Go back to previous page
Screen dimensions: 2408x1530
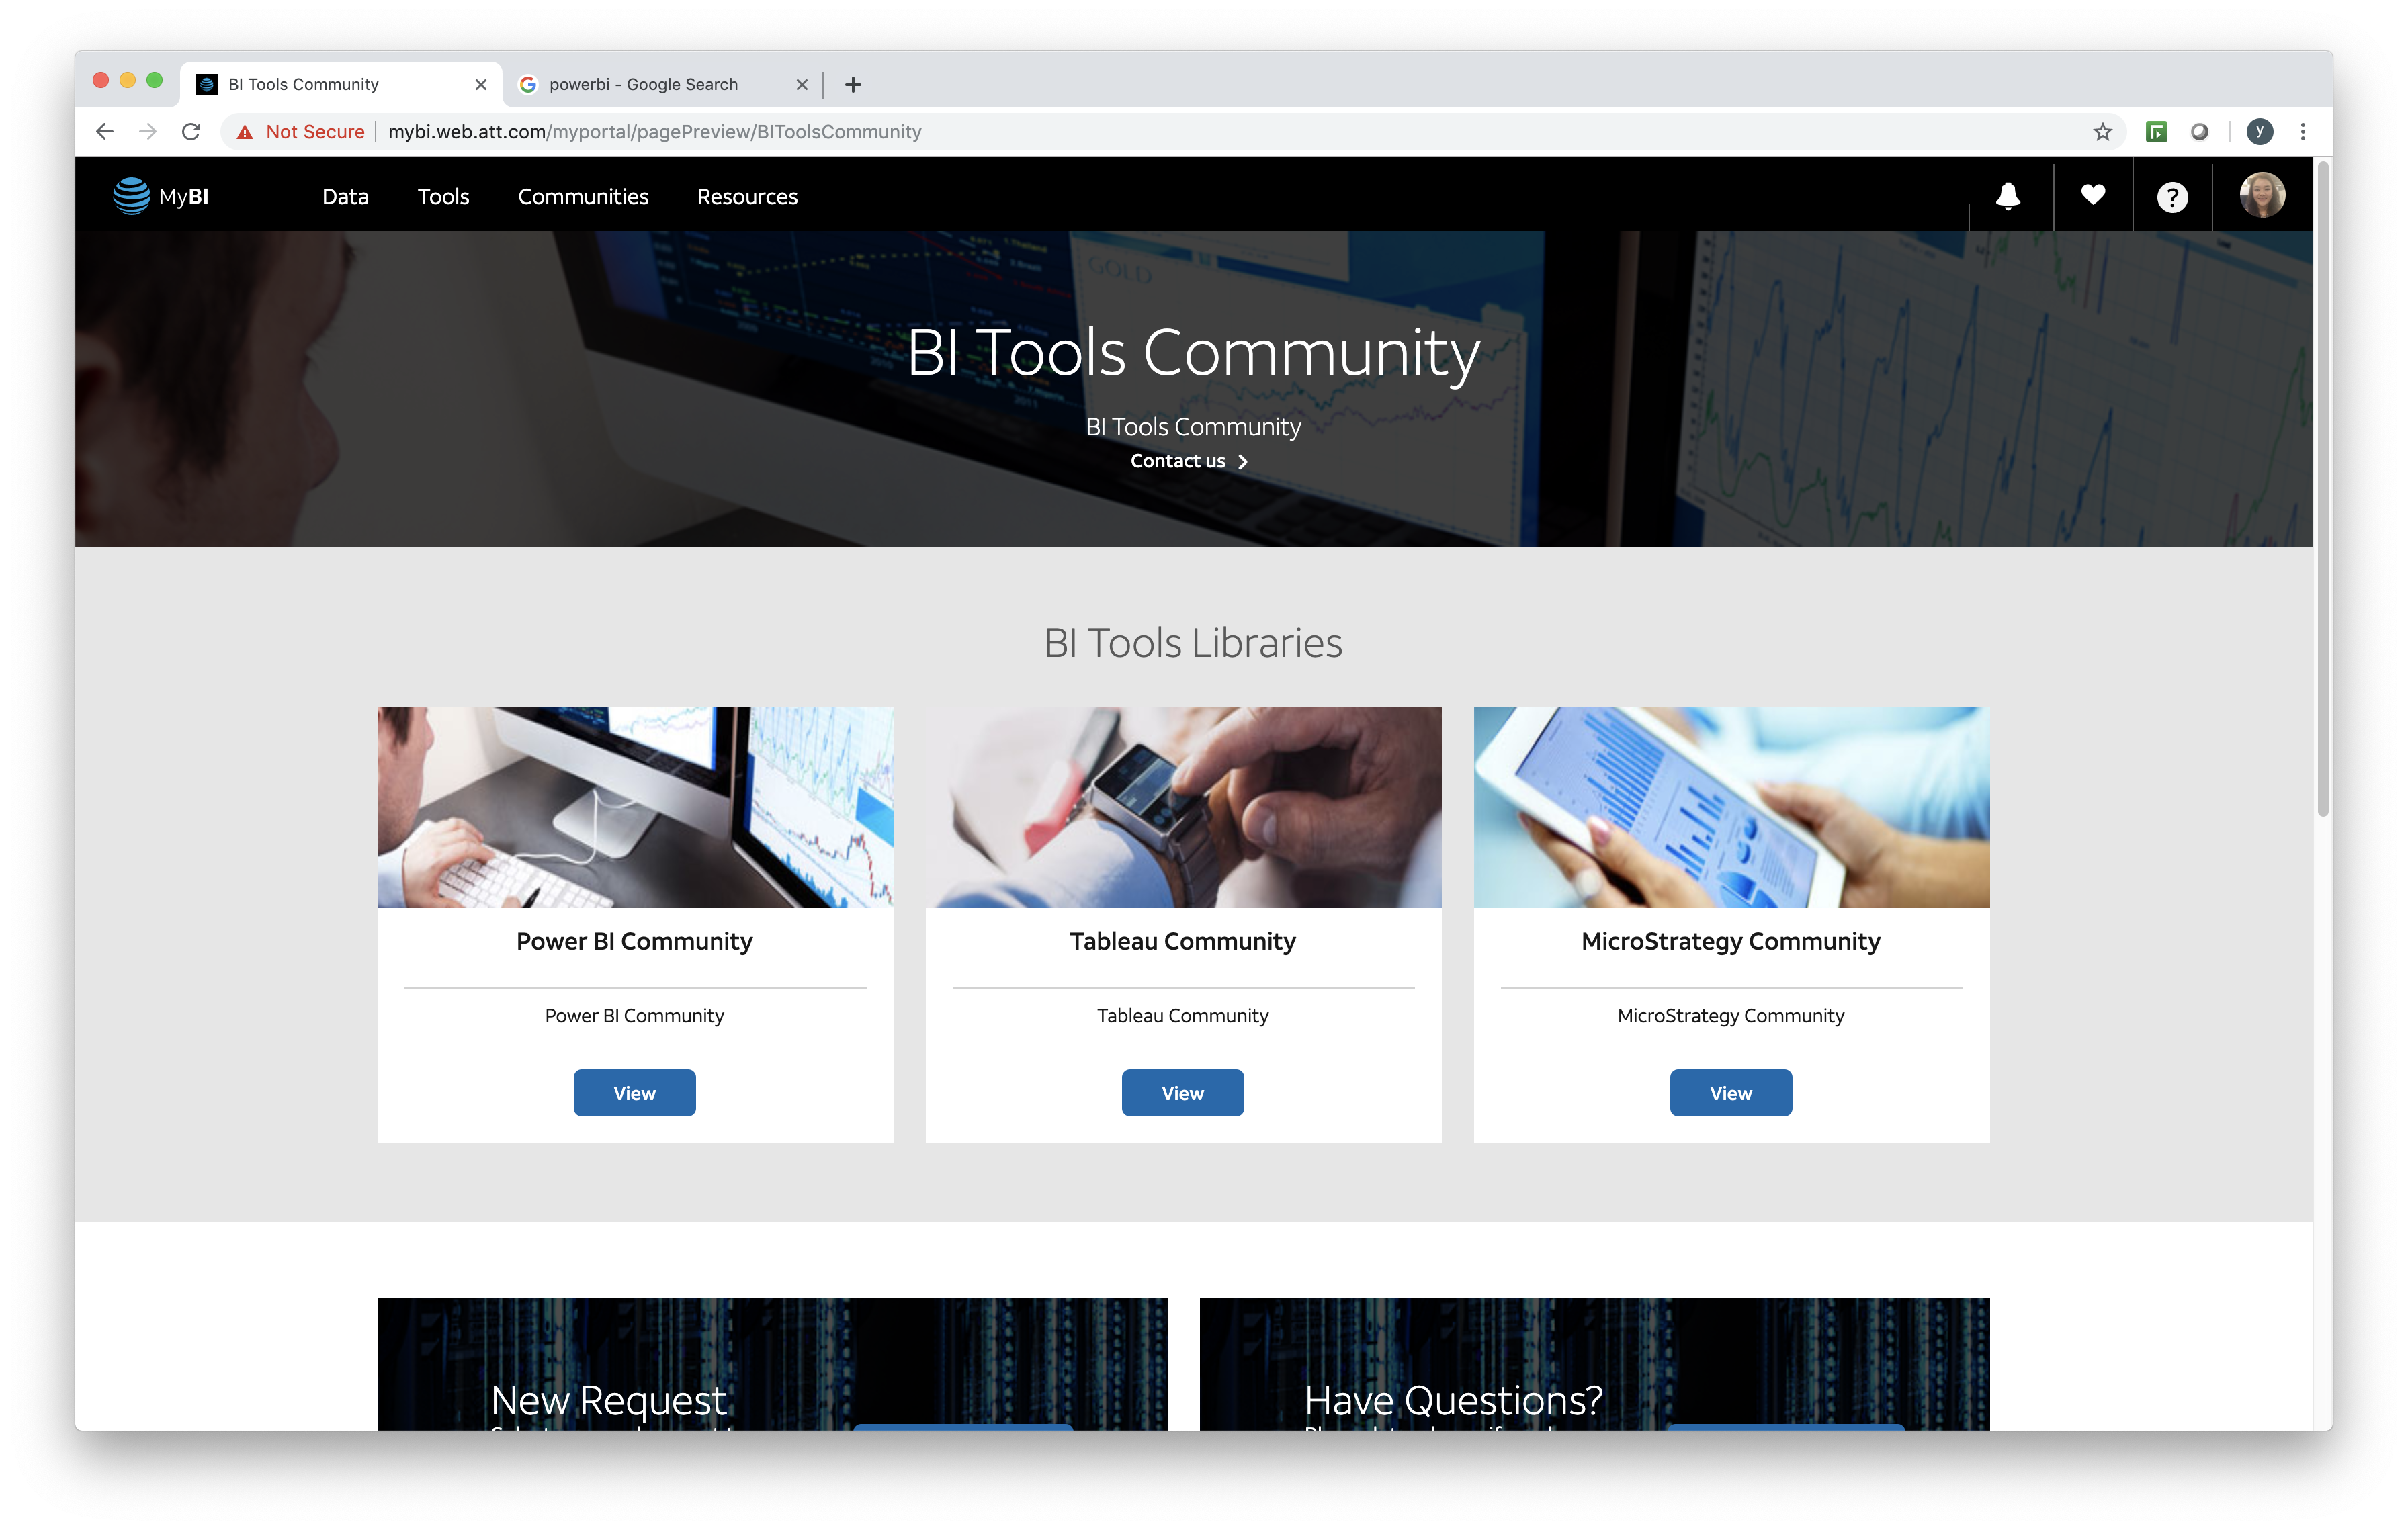(105, 132)
